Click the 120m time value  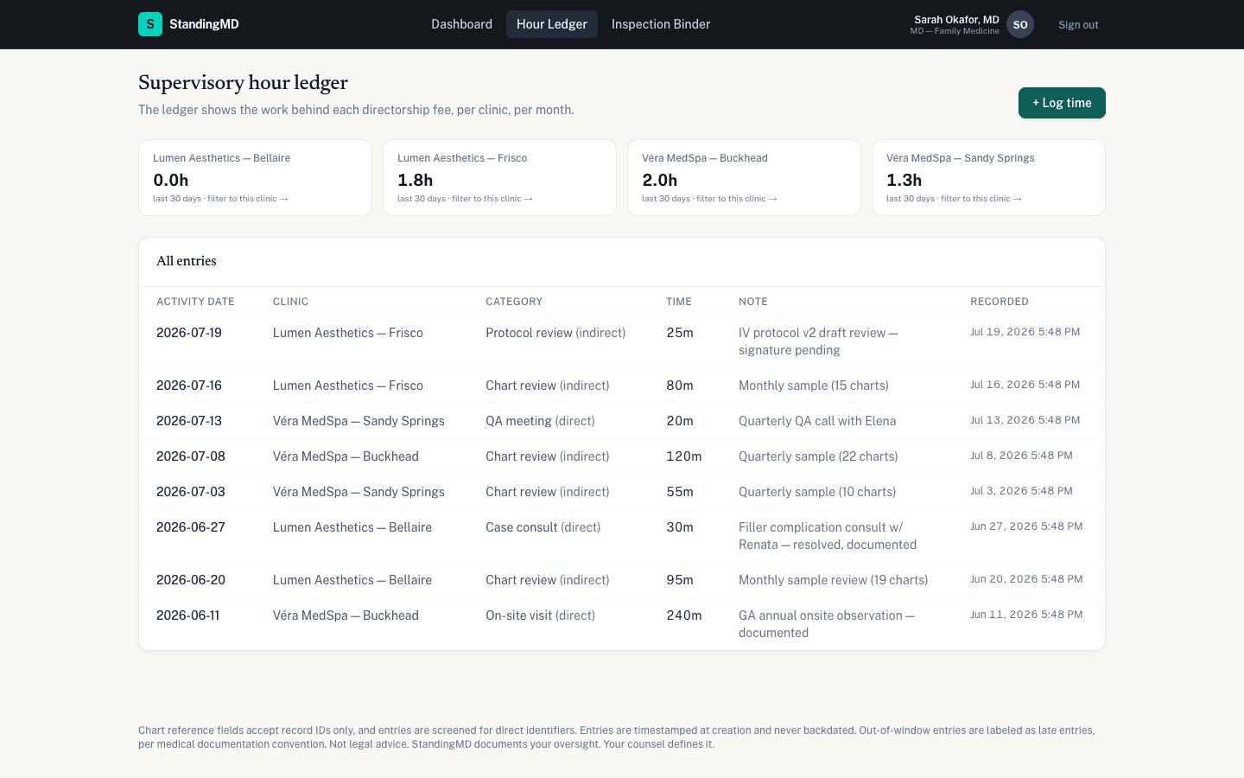684,456
